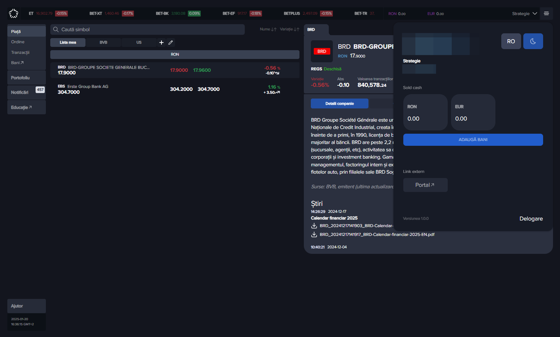Switch language with the RO button
The width and height of the screenshot is (560, 337).
(511, 41)
